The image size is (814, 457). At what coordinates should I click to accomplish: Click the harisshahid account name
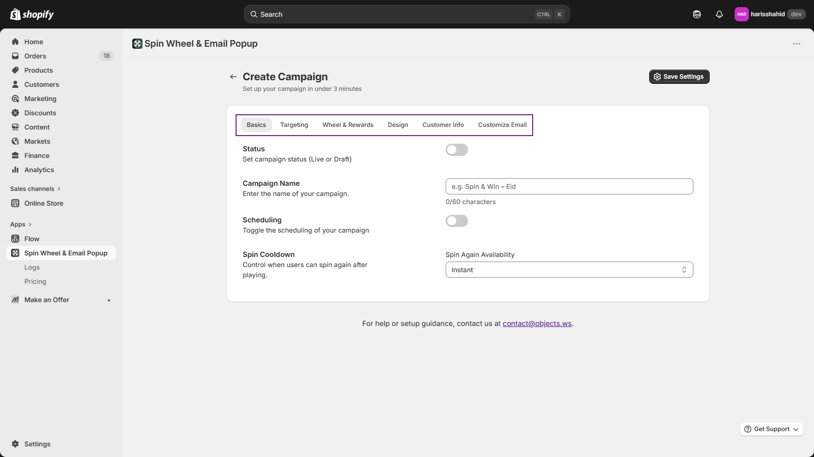pos(768,14)
